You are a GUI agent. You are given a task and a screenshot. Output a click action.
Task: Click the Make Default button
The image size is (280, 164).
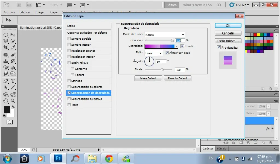(x=148, y=78)
